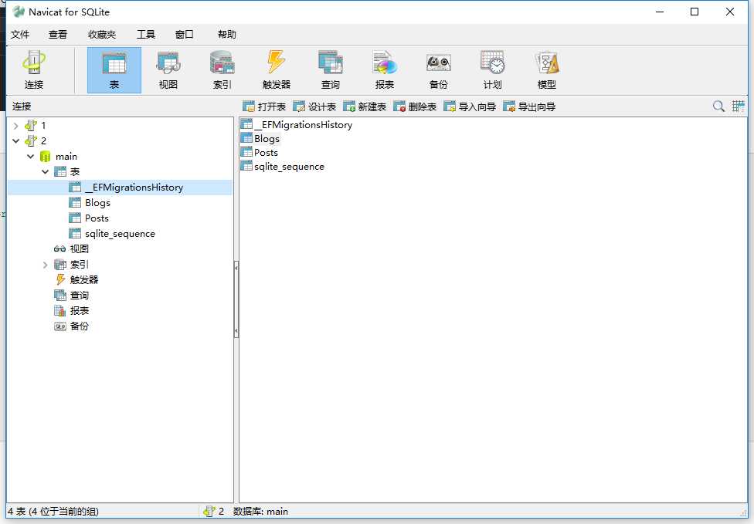Select Blogs in the object list
Image resolution: width=754 pixels, height=524 pixels.
pos(260,139)
